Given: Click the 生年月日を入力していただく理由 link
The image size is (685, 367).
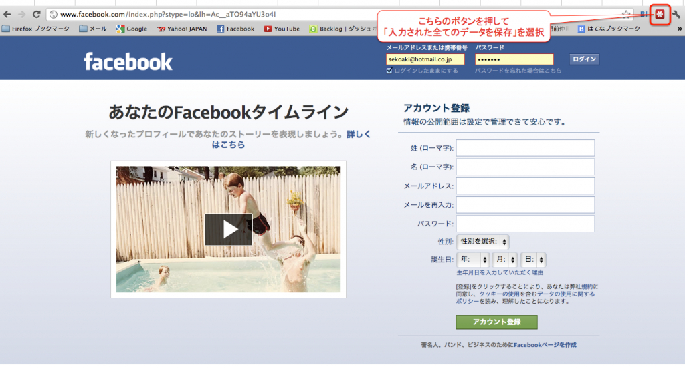Looking at the screenshot, I should point(500,272).
